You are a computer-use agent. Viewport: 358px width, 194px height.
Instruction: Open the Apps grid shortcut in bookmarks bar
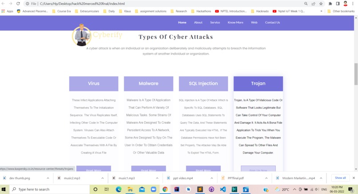click(7, 11)
